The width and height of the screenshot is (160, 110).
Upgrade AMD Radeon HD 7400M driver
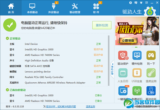pyautogui.click(x=98, y=55)
